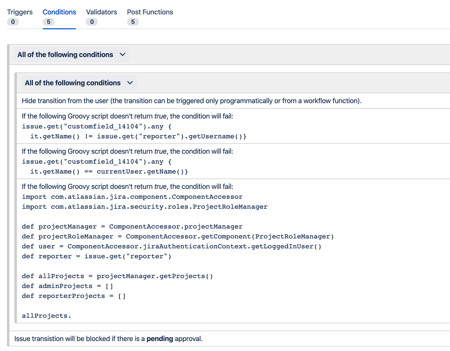The height and width of the screenshot is (351, 450).
Task: Select the pending approval condition row
Action: [230, 339]
